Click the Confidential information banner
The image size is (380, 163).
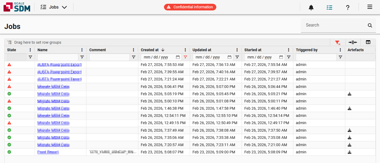(x=190, y=7)
